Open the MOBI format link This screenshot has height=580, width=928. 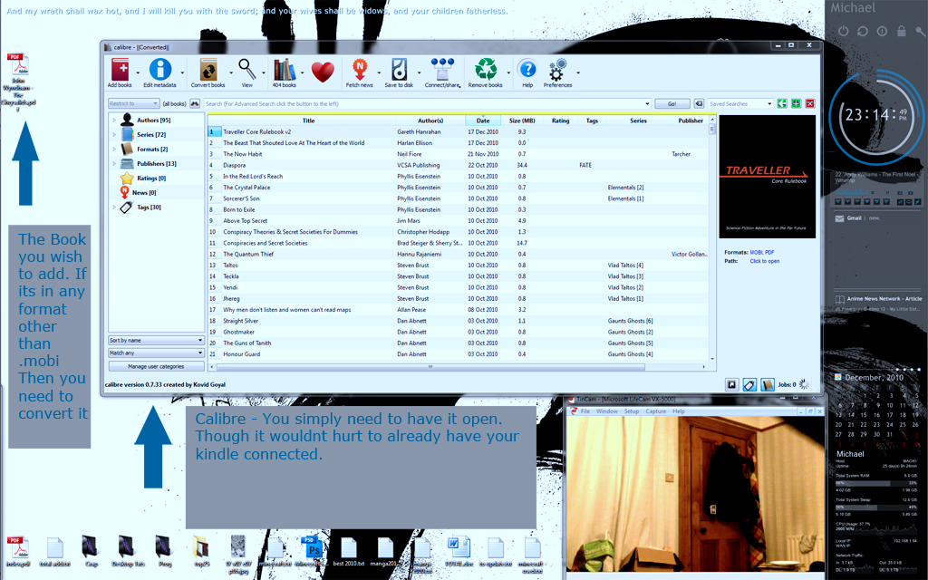pos(757,252)
